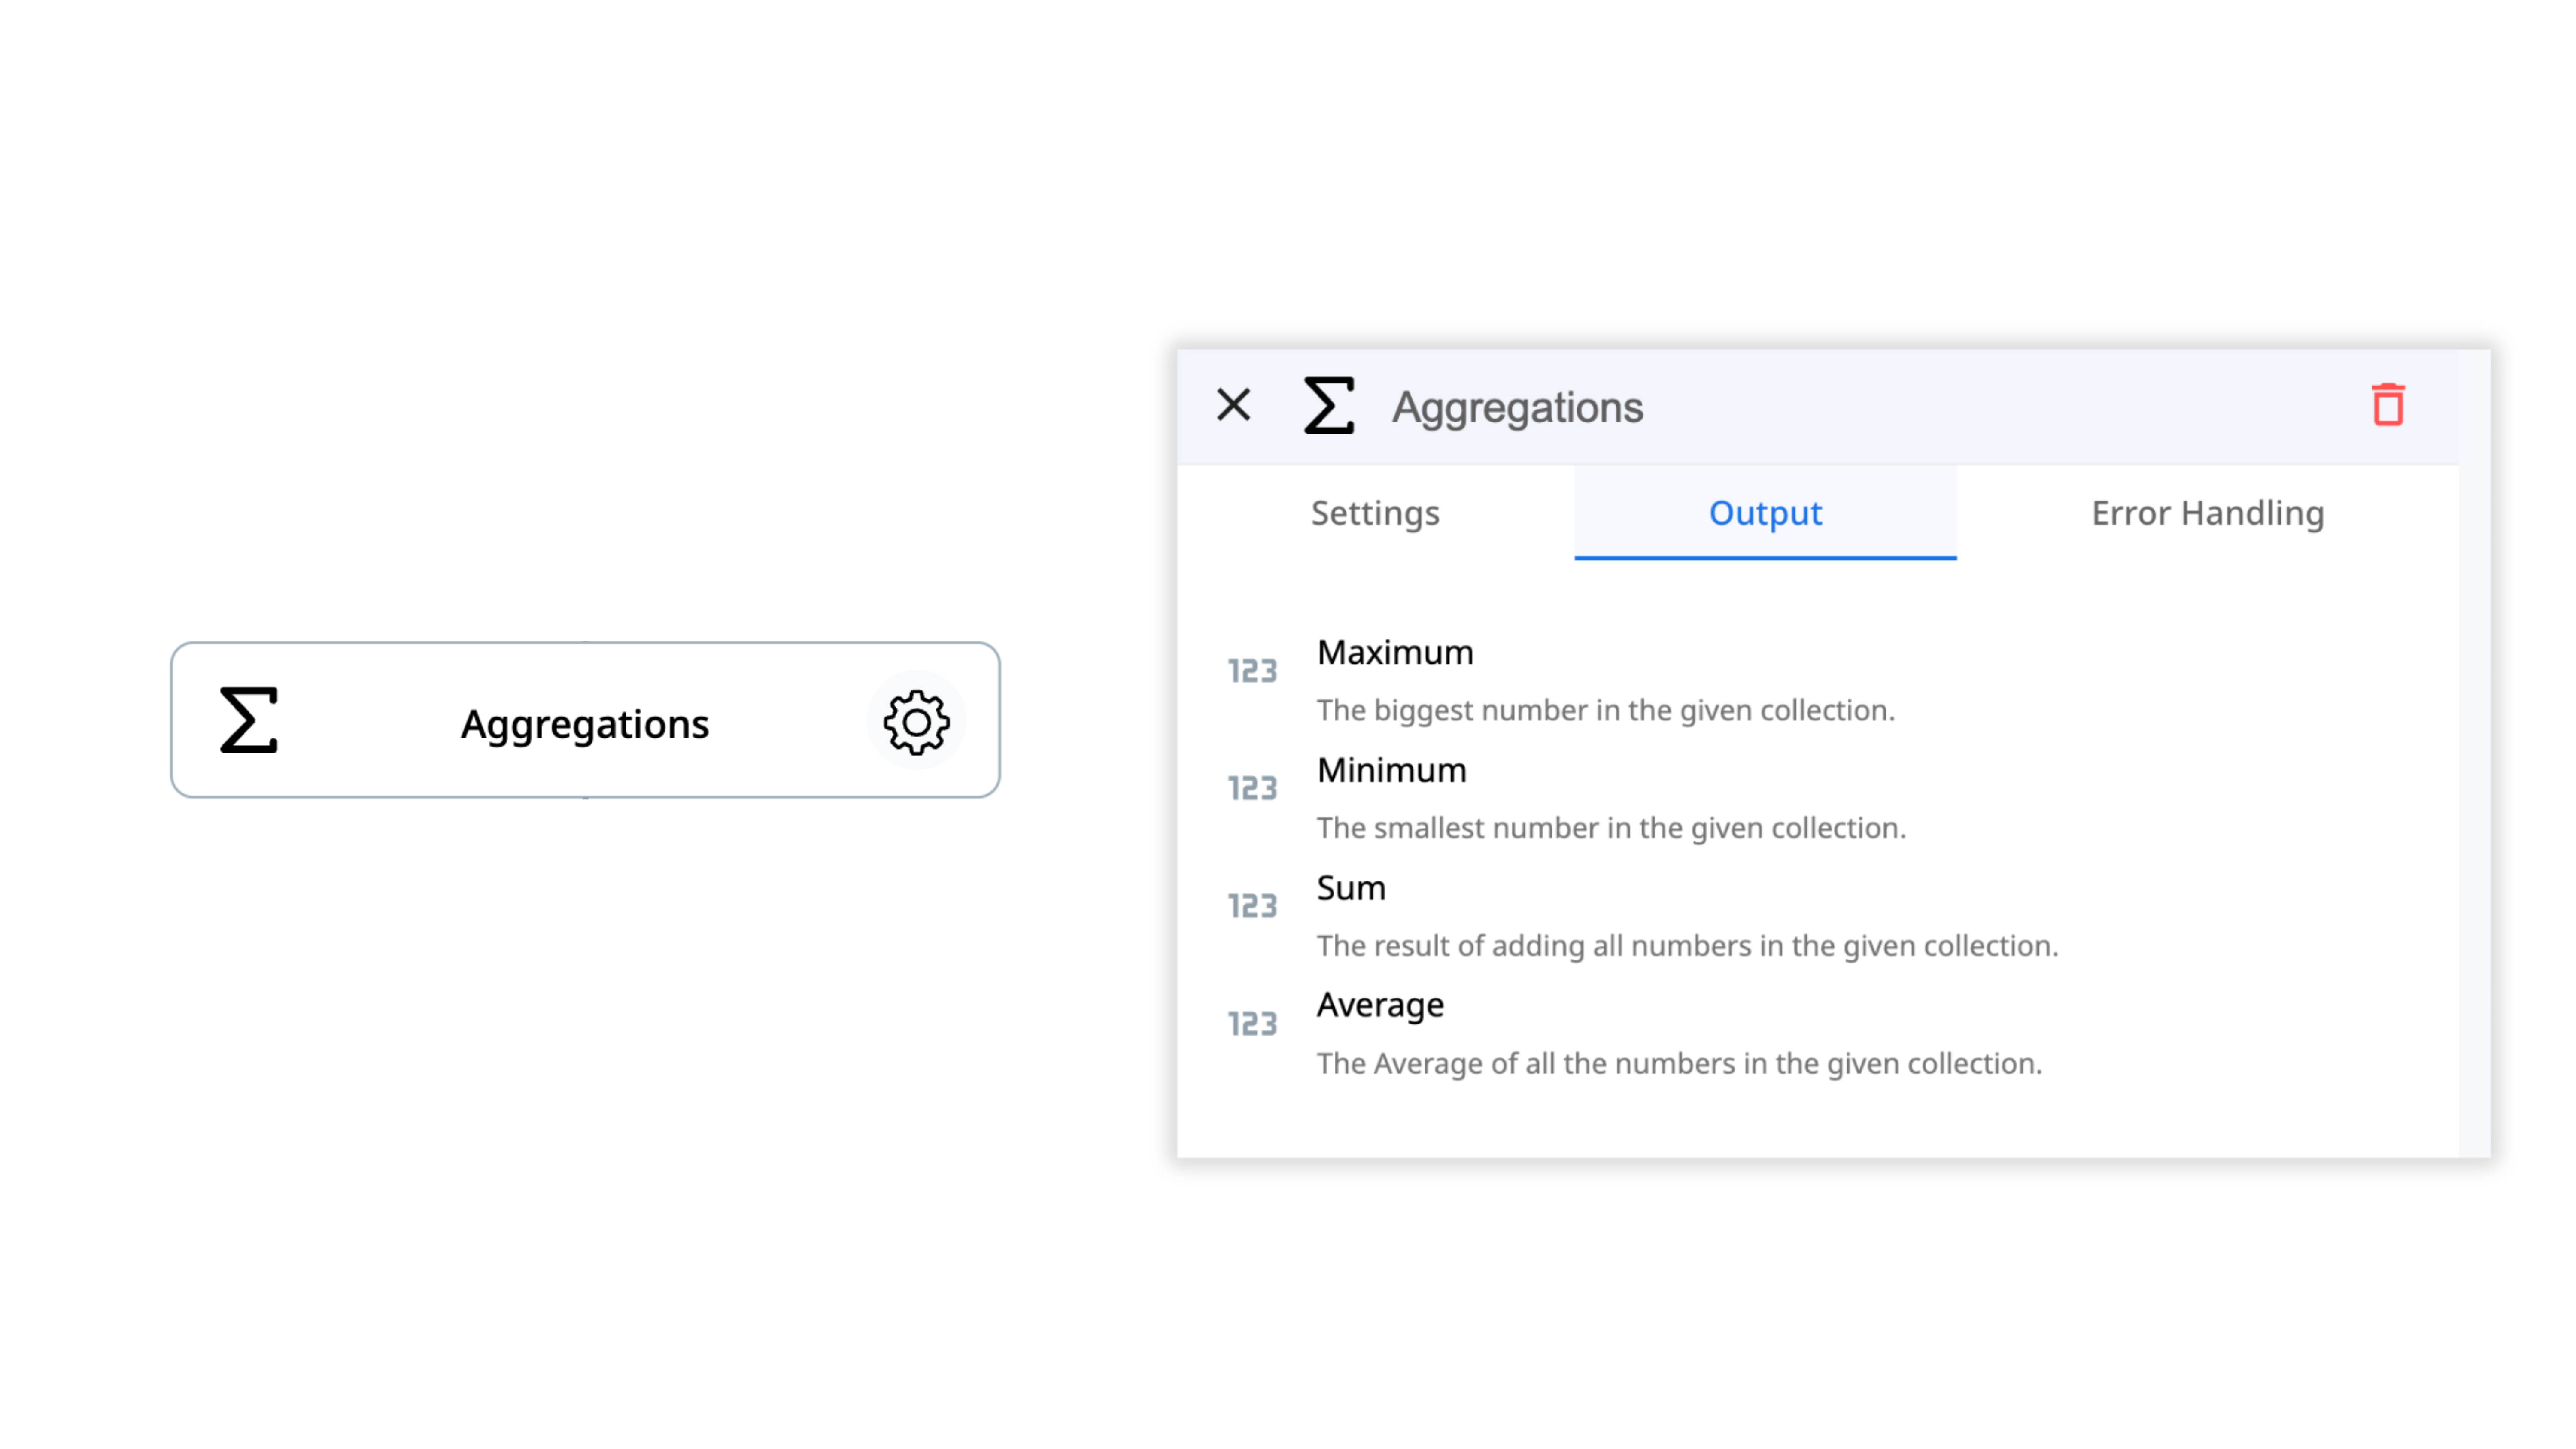The width and height of the screenshot is (2576, 1449).
Task: Click the sigma icon in panel header
Action: click(x=1328, y=406)
